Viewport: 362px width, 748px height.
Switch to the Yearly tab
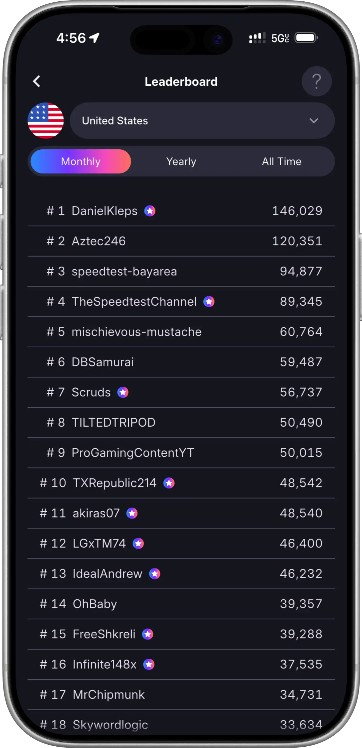[181, 161]
